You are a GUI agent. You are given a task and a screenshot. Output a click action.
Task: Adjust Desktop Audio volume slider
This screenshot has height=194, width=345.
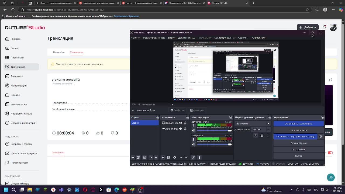click(214, 130)
